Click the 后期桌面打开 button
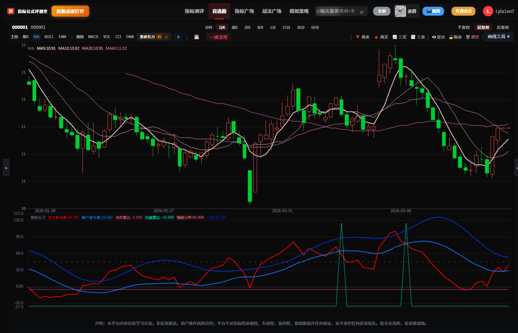This screenshot has height=333, width=518. click(70, 11)
